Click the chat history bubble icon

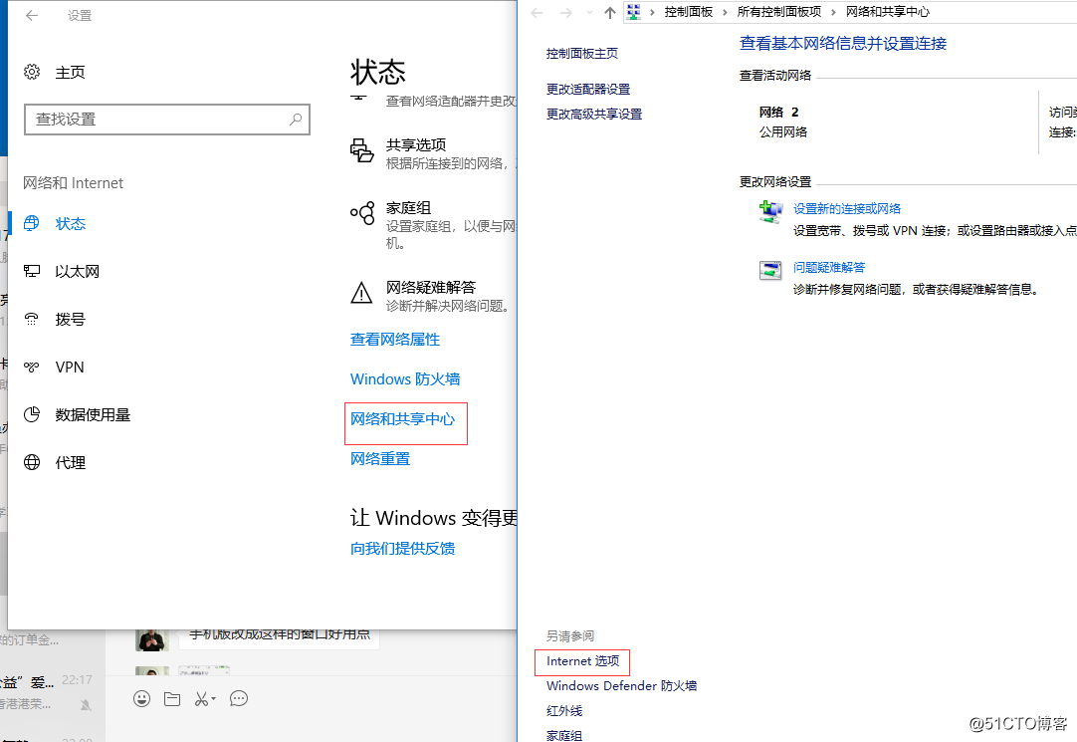pos(238,699)
